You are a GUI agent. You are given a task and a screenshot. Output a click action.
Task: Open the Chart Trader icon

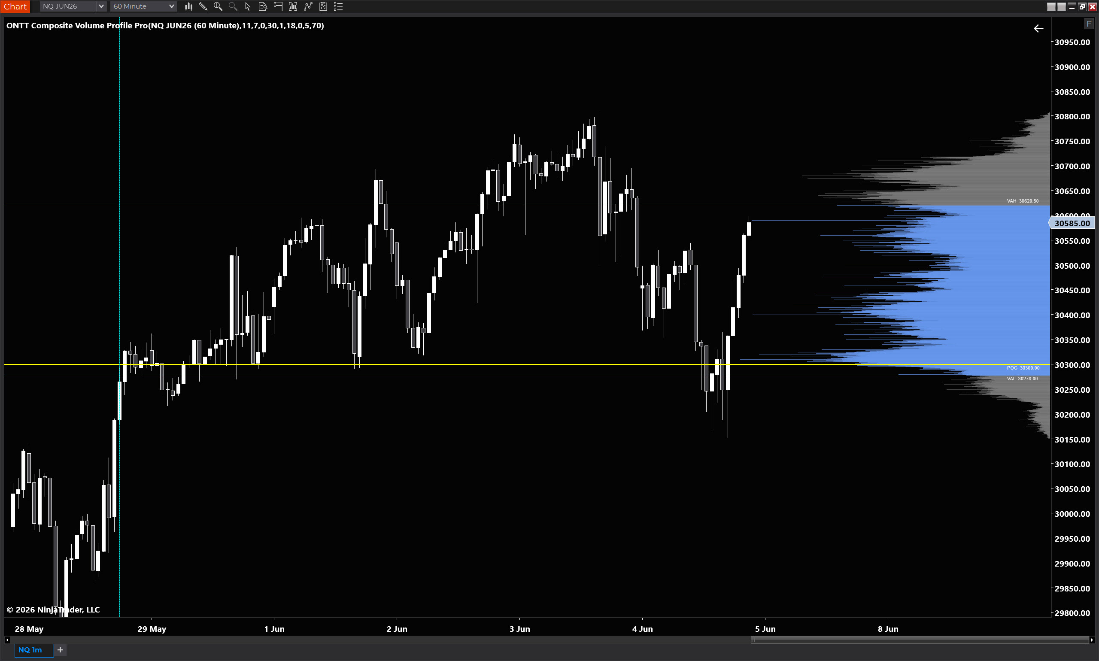pyautogui.click(x=278, y=6)
